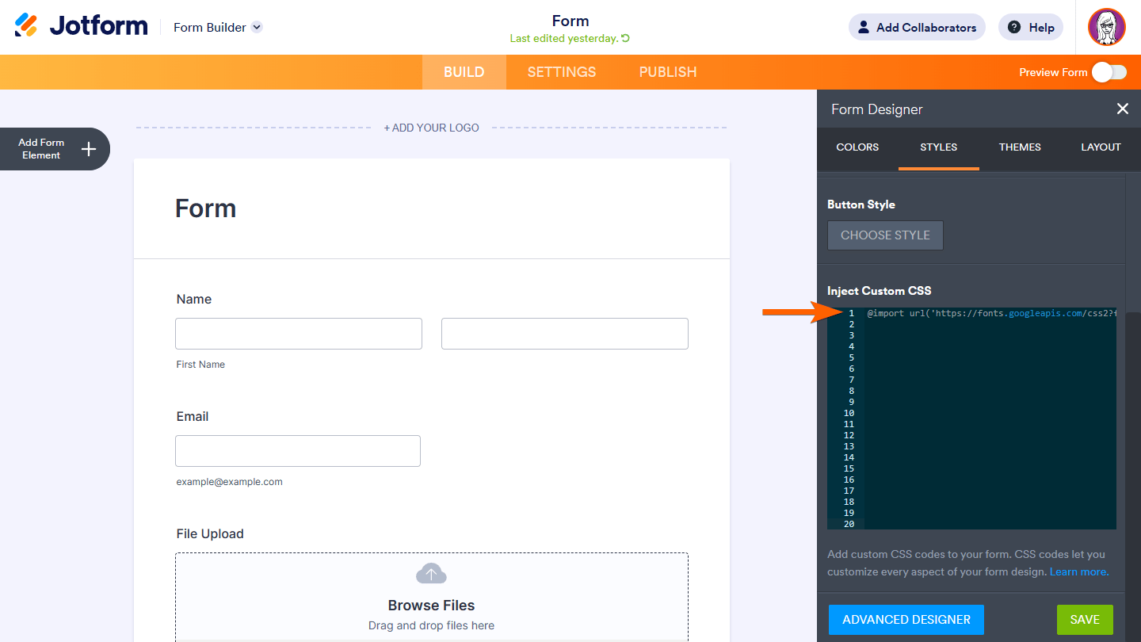Click the Add Form Element plus icon

tap(89, 149)
